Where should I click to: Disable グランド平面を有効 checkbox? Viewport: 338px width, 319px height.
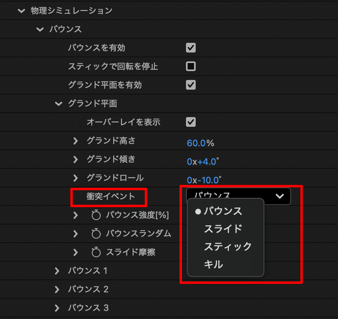pos(190,85)
